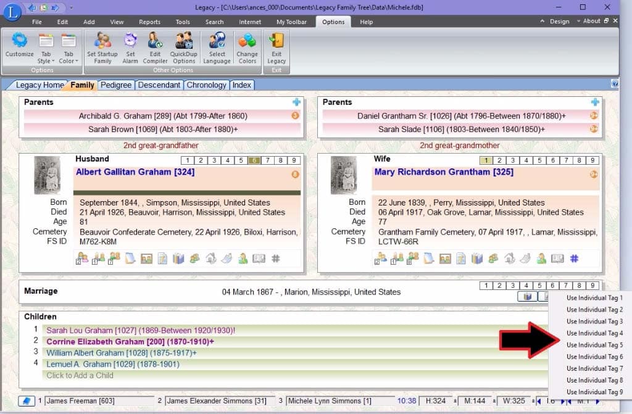This screenshot has height=414, width=632.
Task: Toggle marriage tag 9 box
Action: (592, 286)
